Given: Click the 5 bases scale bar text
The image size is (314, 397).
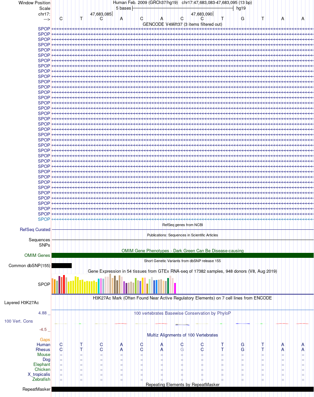Looking at the screenshot, I should point(123,8).
